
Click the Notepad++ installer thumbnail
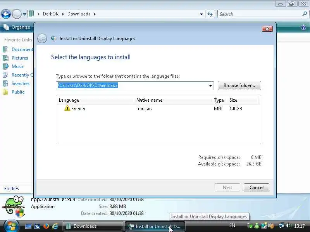(x=14, y=206)
